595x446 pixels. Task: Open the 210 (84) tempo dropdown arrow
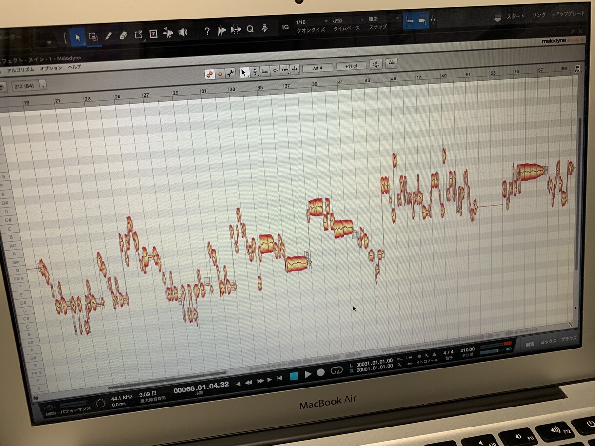[x=43, y=86]
